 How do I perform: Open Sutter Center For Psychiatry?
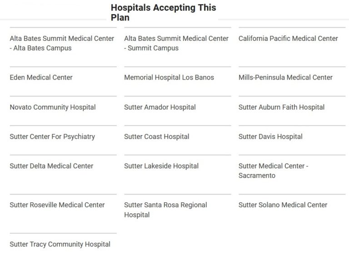point(52,137)
